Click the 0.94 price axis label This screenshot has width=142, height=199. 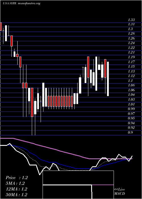tap(131, 123)
